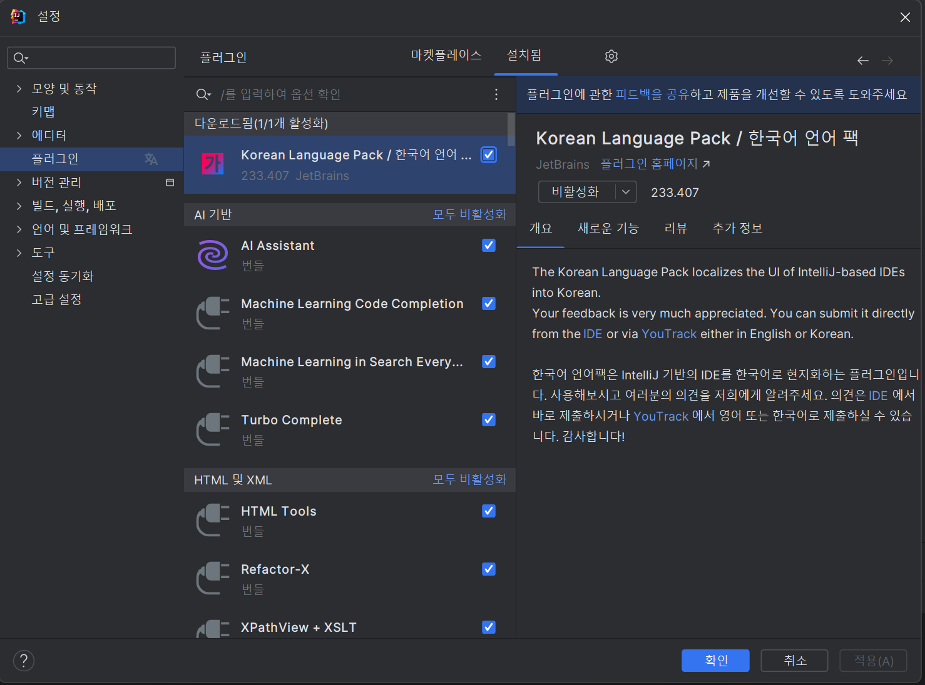Viewport: 925px width, 685px height.
Task: Disable Machine Learning Code Completion checkbox
Action: coord(489,304)
